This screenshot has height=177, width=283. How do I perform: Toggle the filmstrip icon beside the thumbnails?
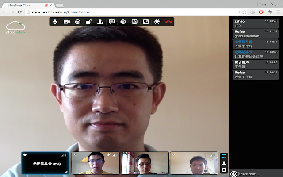(224, 170)
